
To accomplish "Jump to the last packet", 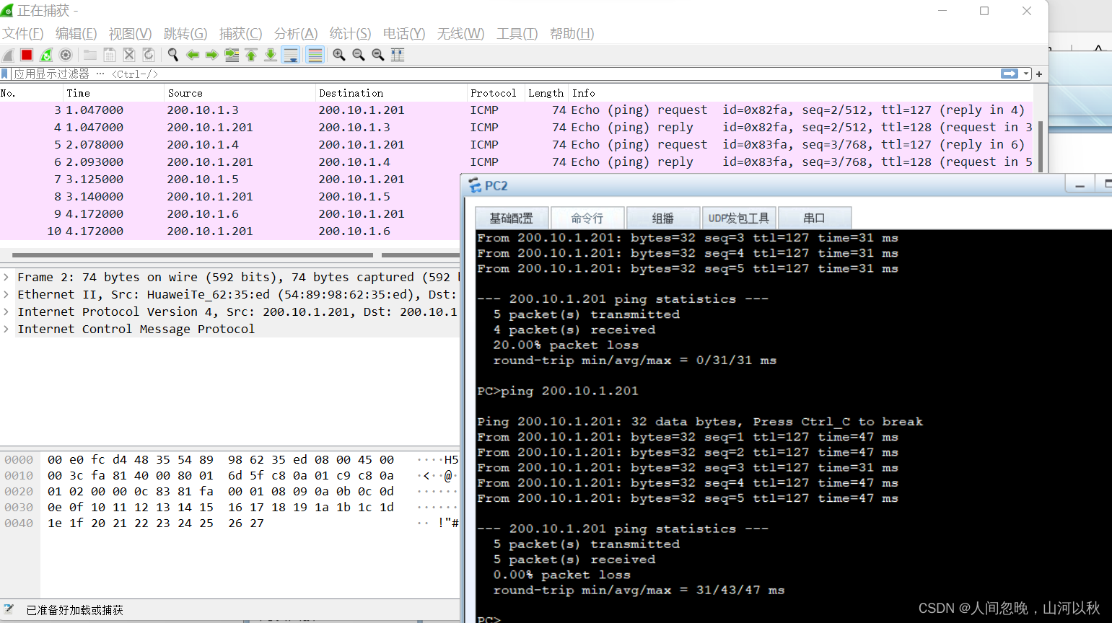I will click(x=271, y=55).
